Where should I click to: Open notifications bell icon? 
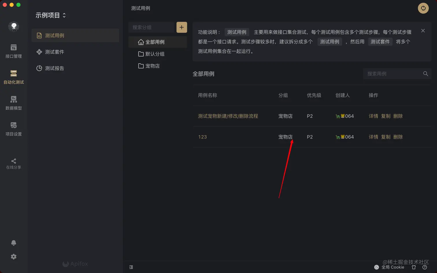[x=14, y=243]
